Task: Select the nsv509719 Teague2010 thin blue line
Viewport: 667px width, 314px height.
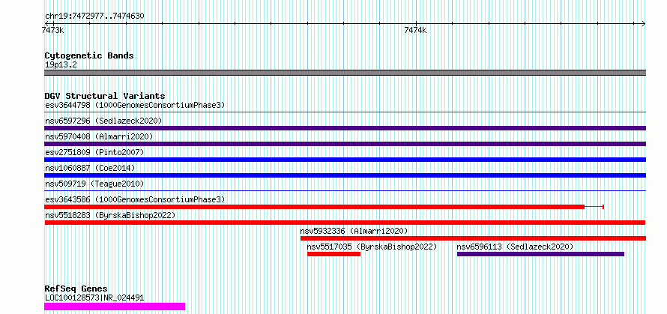Action: click(345, 191)
